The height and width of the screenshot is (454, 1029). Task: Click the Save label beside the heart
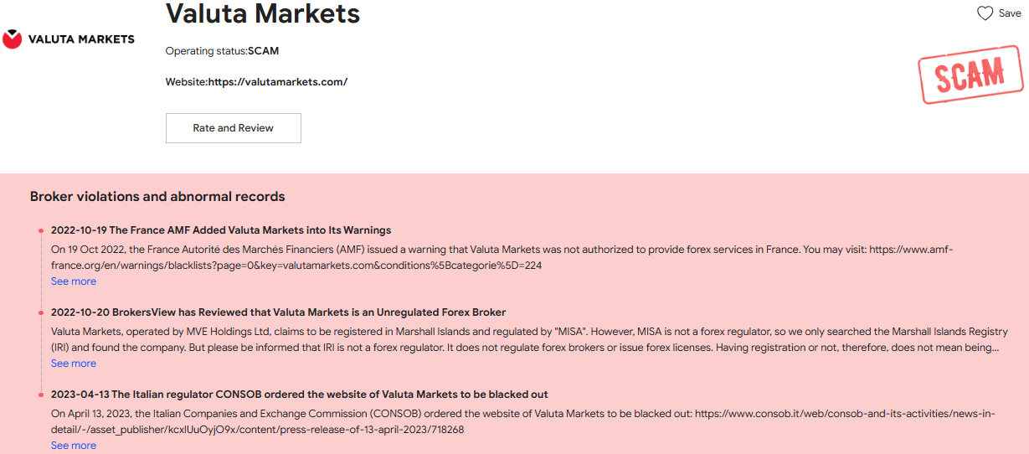tap(1010, 13)
